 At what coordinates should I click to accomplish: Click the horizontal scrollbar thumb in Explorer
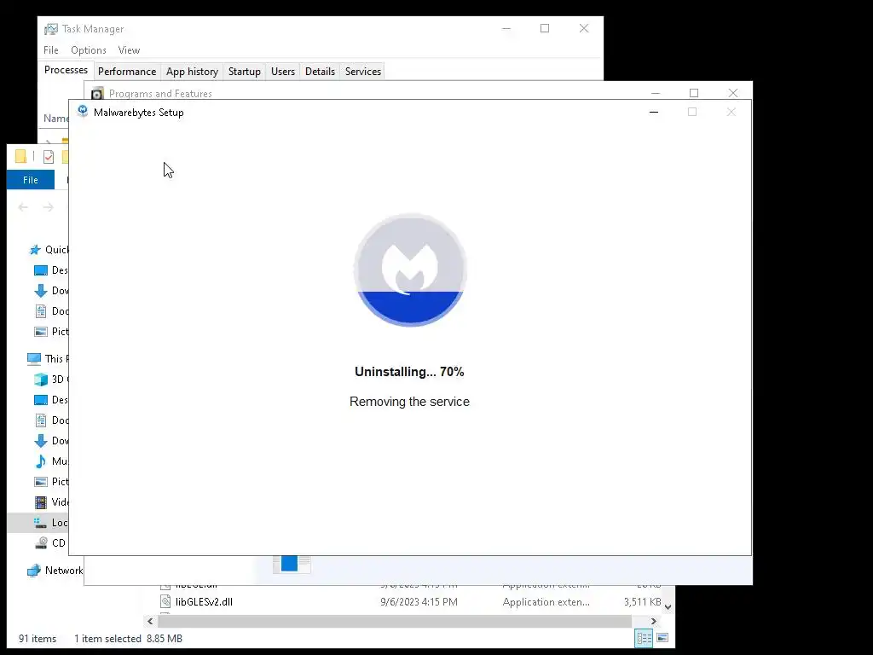(395, 621)
